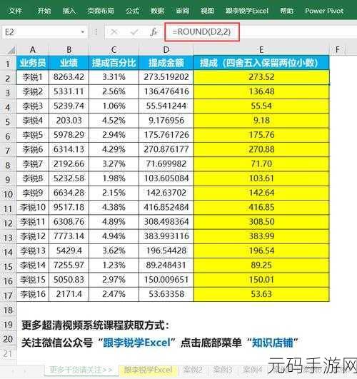
Task: Open the 文件 menu tab
Action: click(15, 11)
